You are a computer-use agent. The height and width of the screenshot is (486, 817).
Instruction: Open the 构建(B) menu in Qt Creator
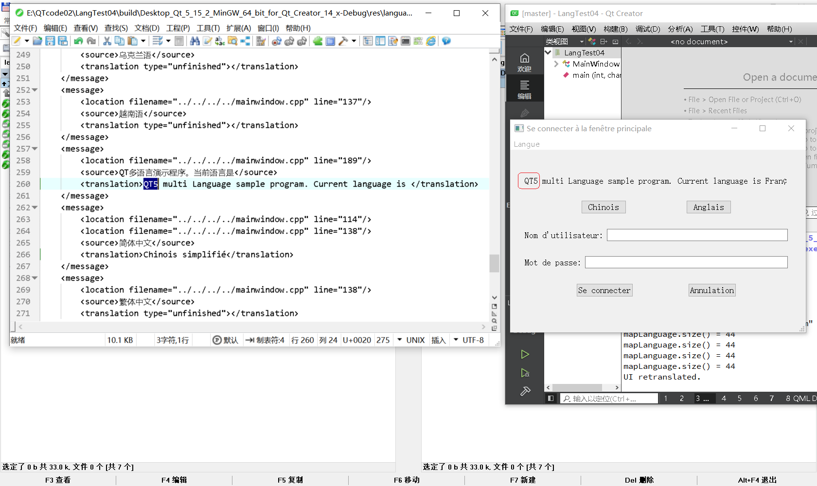(x=615, y=29)
